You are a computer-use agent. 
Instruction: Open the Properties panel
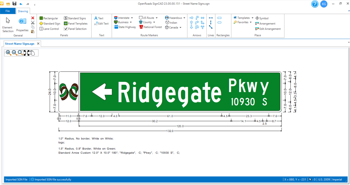tap(22, 25)
